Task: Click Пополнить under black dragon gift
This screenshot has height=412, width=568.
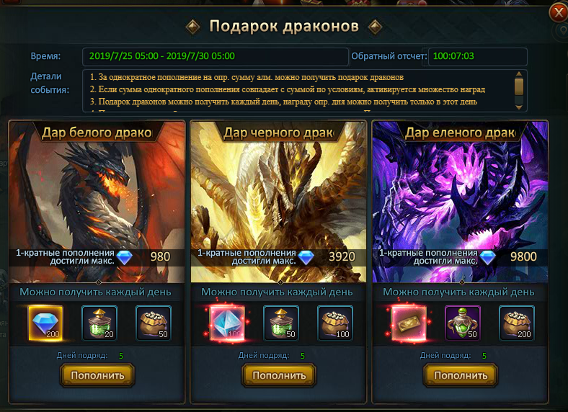Action: click(x=279, y=375)
